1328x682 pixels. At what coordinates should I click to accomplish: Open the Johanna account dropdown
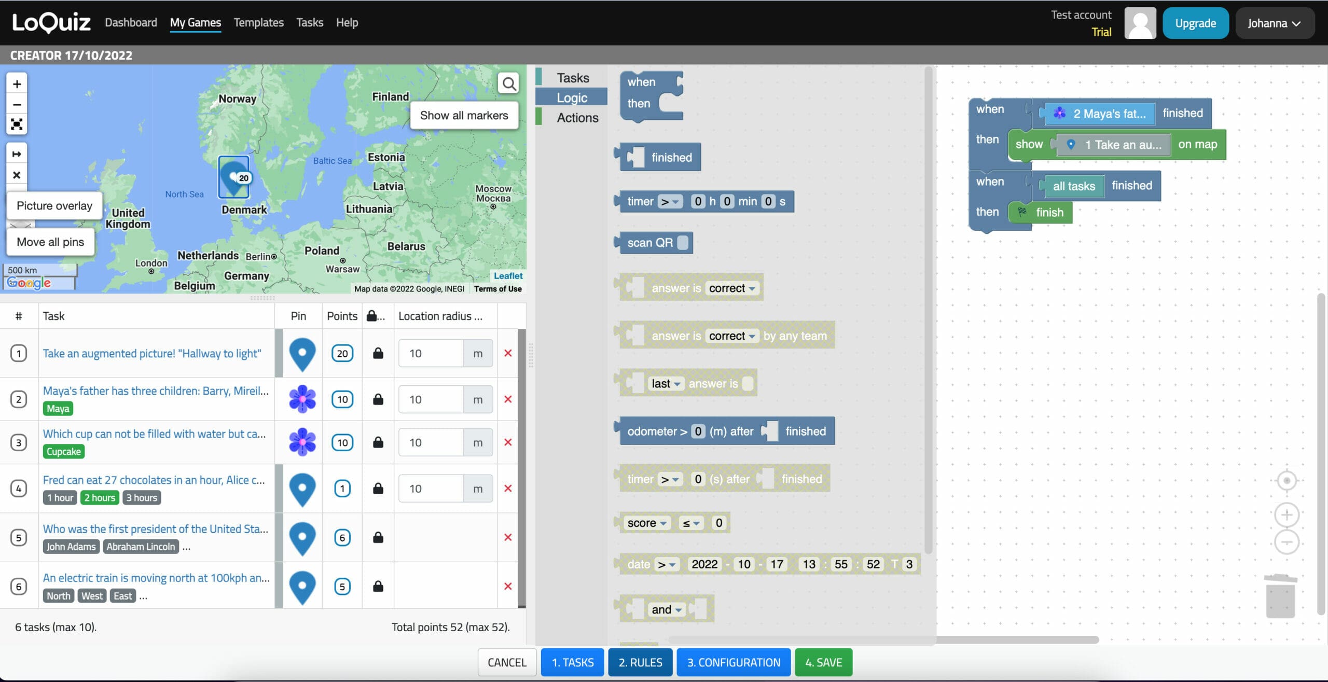[x=1275, y=23]
